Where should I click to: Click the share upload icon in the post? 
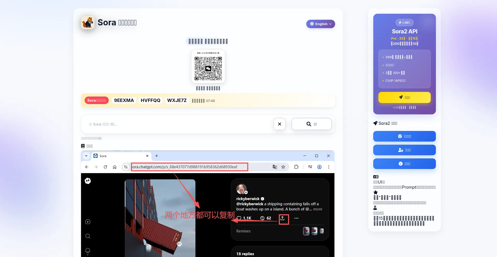tap(283, 218)
